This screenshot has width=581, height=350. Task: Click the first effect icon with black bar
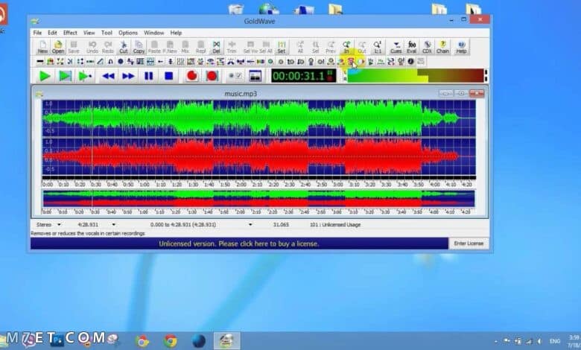(40, 62)
